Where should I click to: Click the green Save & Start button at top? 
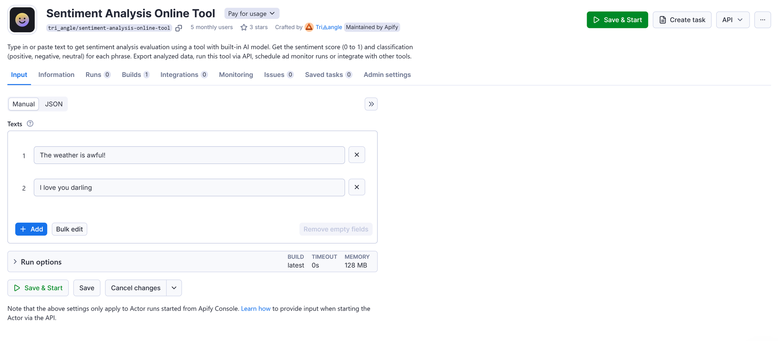(x=617, y=20)
